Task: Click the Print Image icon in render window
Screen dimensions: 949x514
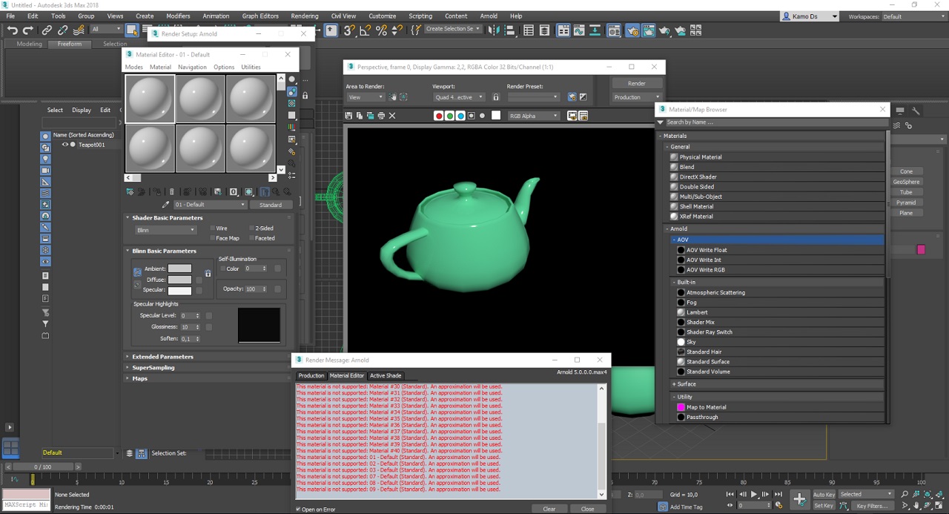Action: 381,116
